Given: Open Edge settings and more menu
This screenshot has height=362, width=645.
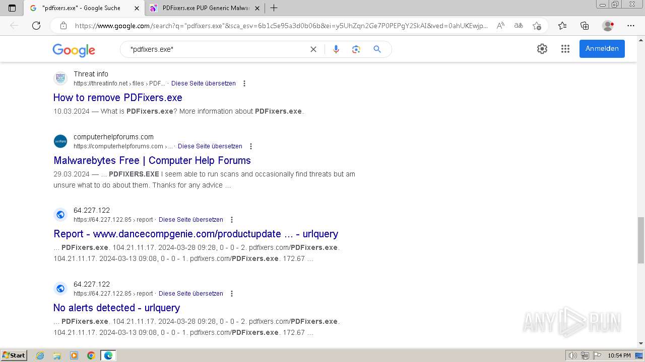Looking at the screenshot, I should 631,26.
